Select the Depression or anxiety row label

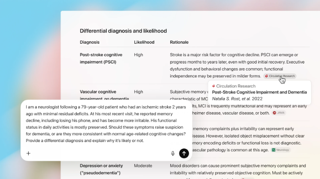[x=101, y=169]
